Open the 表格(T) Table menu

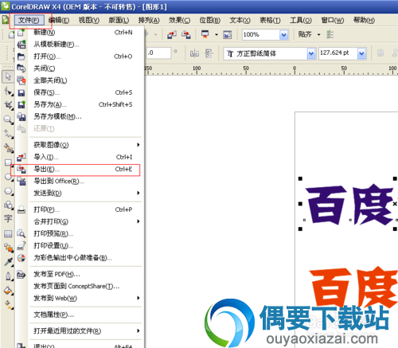[x=270, y=20]
